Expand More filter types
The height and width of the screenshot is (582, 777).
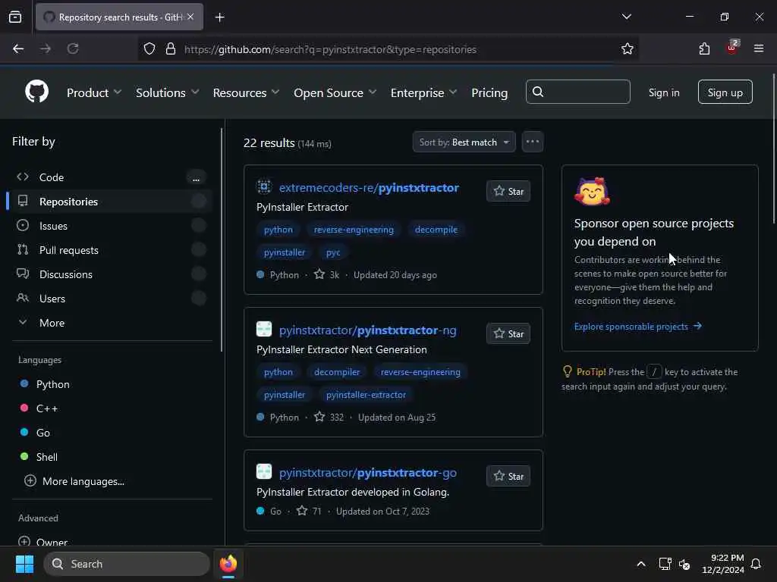point(110,323)
